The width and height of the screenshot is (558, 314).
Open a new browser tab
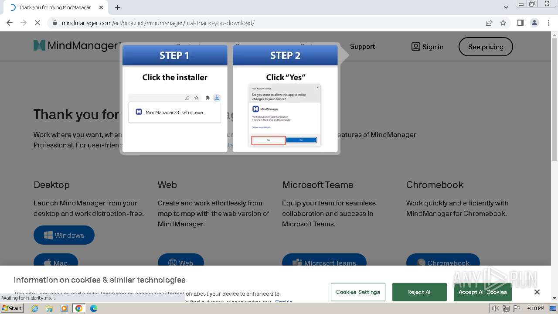click(x=118, y=7)
